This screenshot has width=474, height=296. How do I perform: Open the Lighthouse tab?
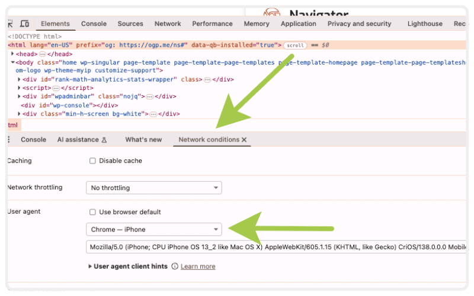pos(425,24)
